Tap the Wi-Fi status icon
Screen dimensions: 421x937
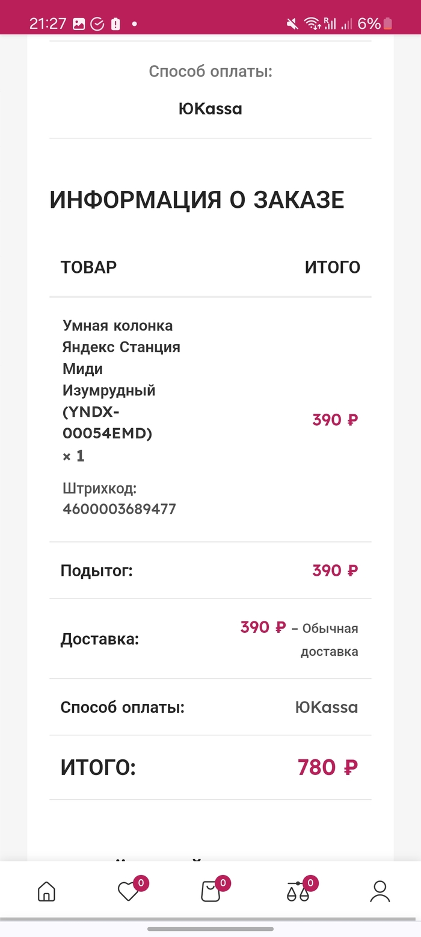point(312,24)
